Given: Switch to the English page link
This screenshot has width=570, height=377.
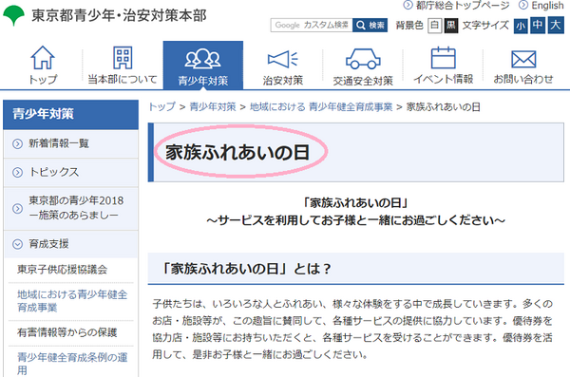Looking at the screenshot, I should pyautogui.click(x=547, y=6).
